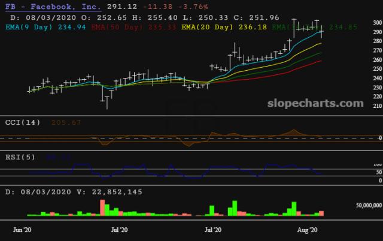Image resolution: width=383 pixels, height=241 pixels.
Task: Click the 300 price axis label
Action: tap(360, 23)
